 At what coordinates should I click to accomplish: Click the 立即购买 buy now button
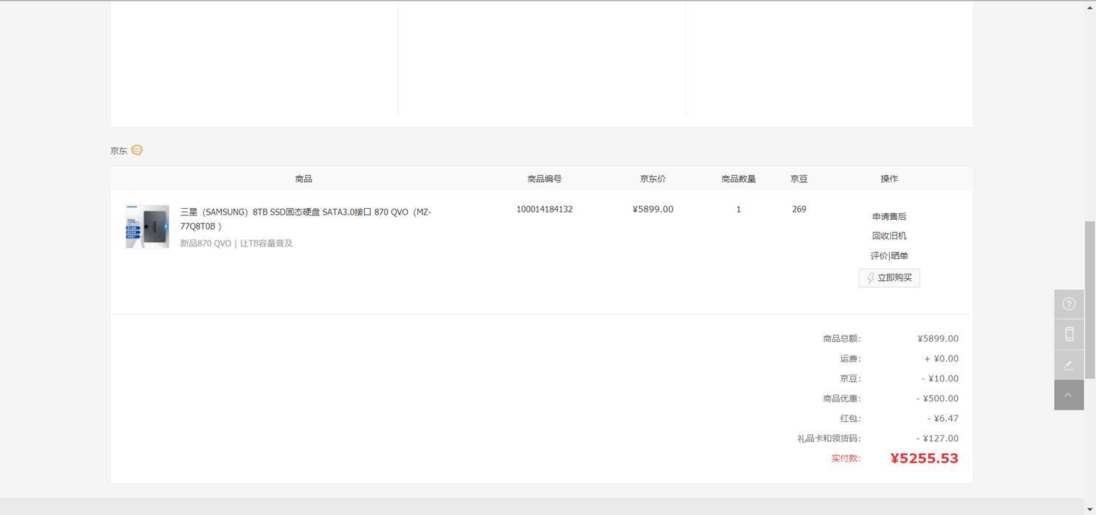889,278
